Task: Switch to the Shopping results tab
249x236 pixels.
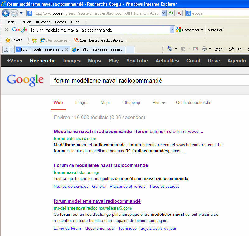Action: (132, 103)
